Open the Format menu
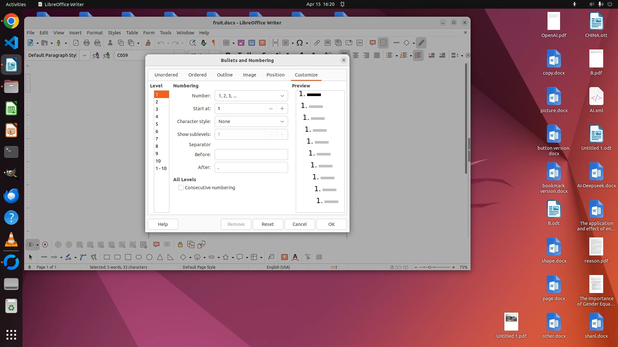The image size is (618, 347). click(95, 33)
